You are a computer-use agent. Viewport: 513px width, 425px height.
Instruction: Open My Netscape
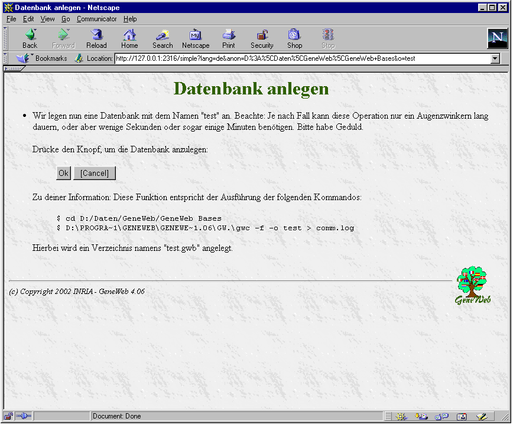(196, 39)
